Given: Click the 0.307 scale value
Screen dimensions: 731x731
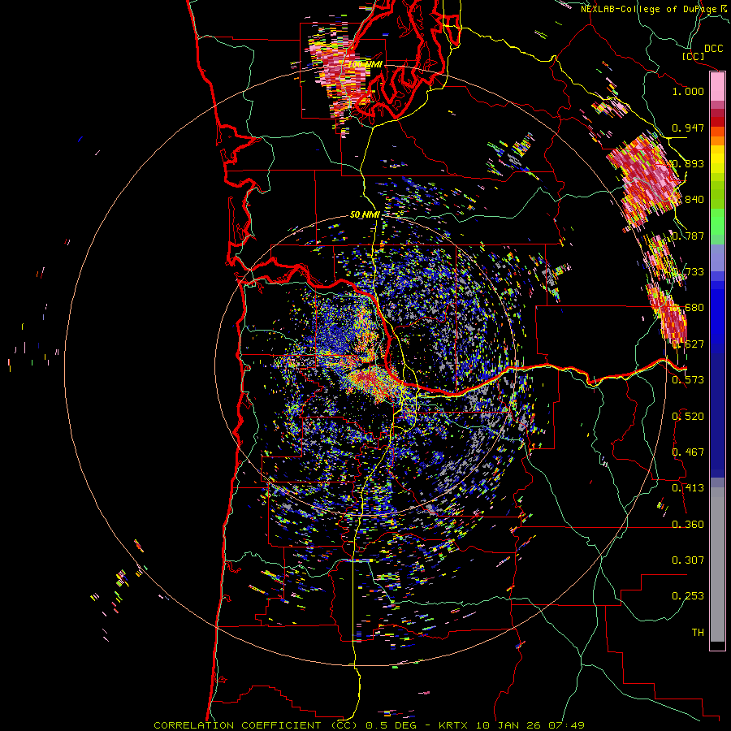Looking at the screenshot, I should coord(688,560).
